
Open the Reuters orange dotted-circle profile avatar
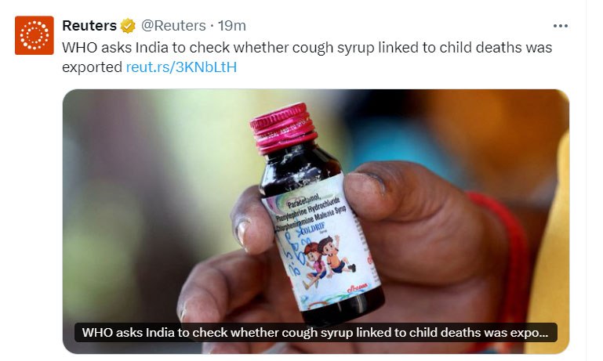click(x=35, y=35)
